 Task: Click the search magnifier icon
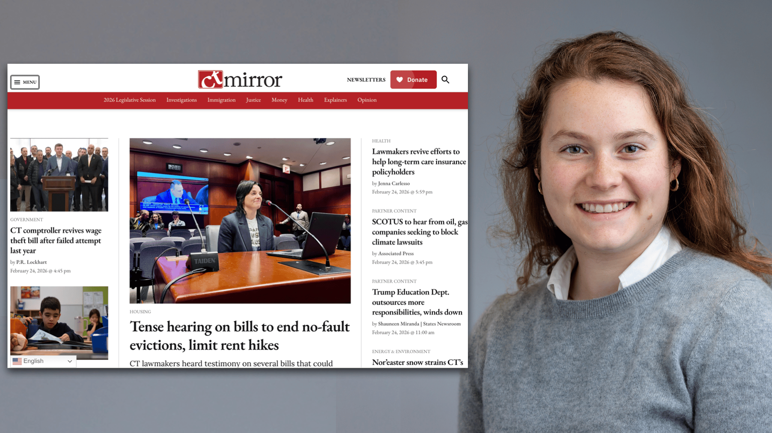click(445, 80)
